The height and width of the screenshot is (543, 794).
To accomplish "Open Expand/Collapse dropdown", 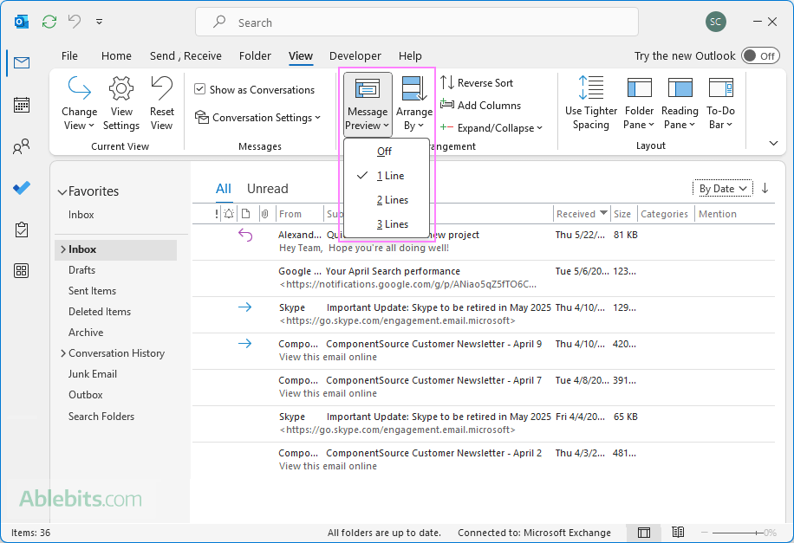I will tap(491, 128).
